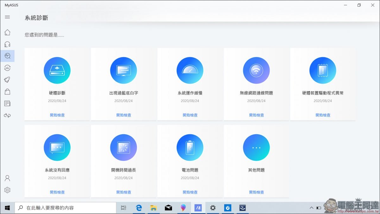The width and height of the screenshot is (380, 214).
Task: Expand the system tray hidden icons arrow
Action: point(311,208)
